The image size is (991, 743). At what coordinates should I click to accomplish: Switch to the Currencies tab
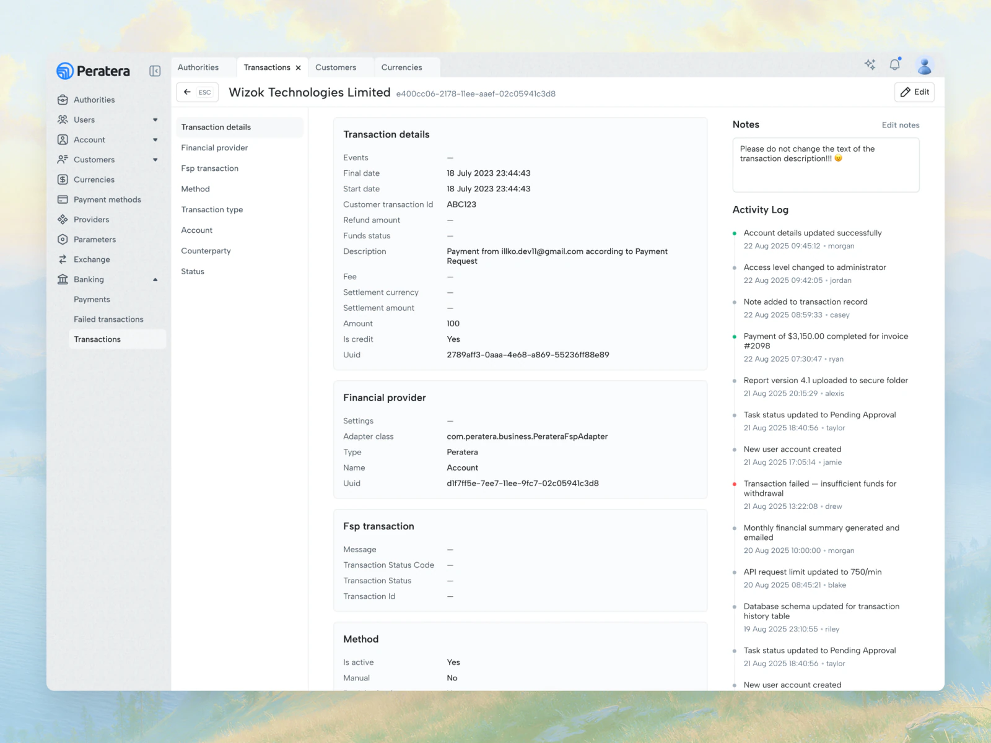(x=401, y=67)
